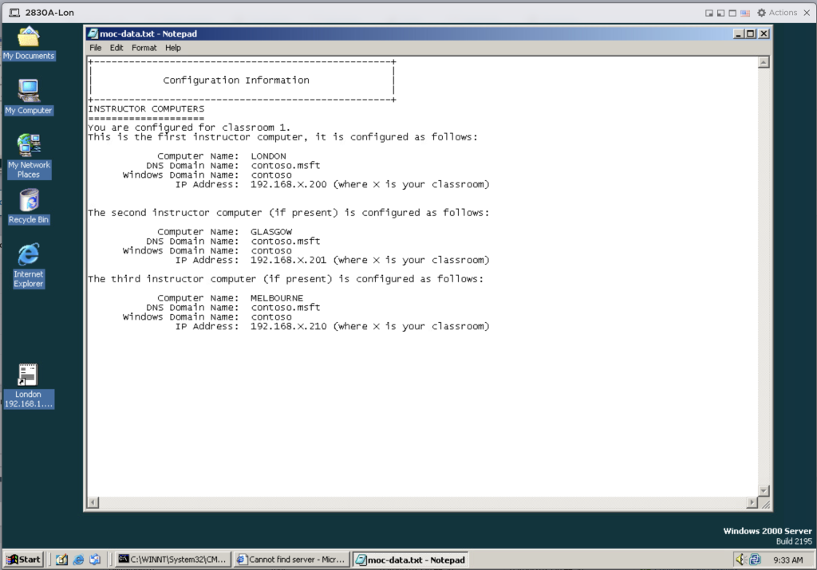The height and width of the screenshot is (570, 817).
Task: Click the Configuration Information heading text
Action: [236, 81]
